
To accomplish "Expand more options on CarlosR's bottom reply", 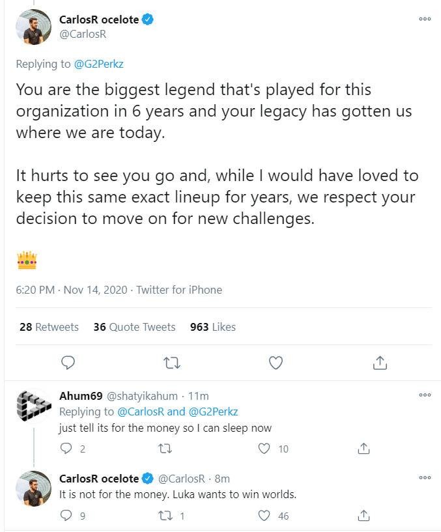I will click(425, 477).
